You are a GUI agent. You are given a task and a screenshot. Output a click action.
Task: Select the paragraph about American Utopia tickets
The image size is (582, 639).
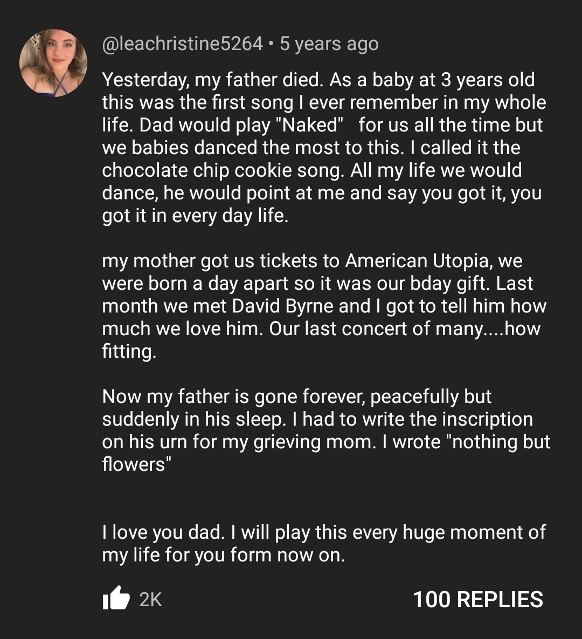click(324, 305)
